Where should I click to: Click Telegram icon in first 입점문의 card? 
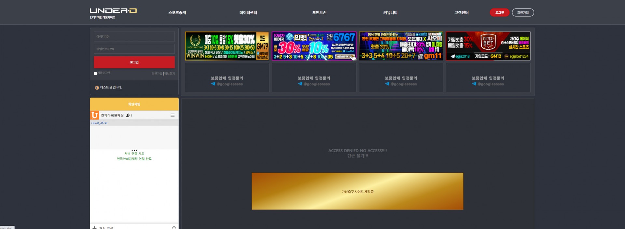point(213,84)
